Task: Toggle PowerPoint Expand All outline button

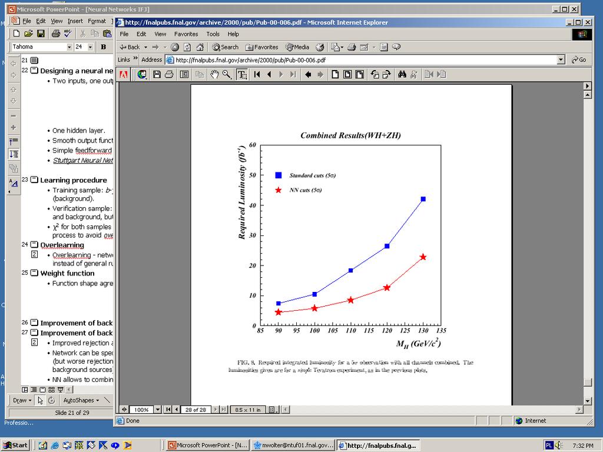Action: 14,154
